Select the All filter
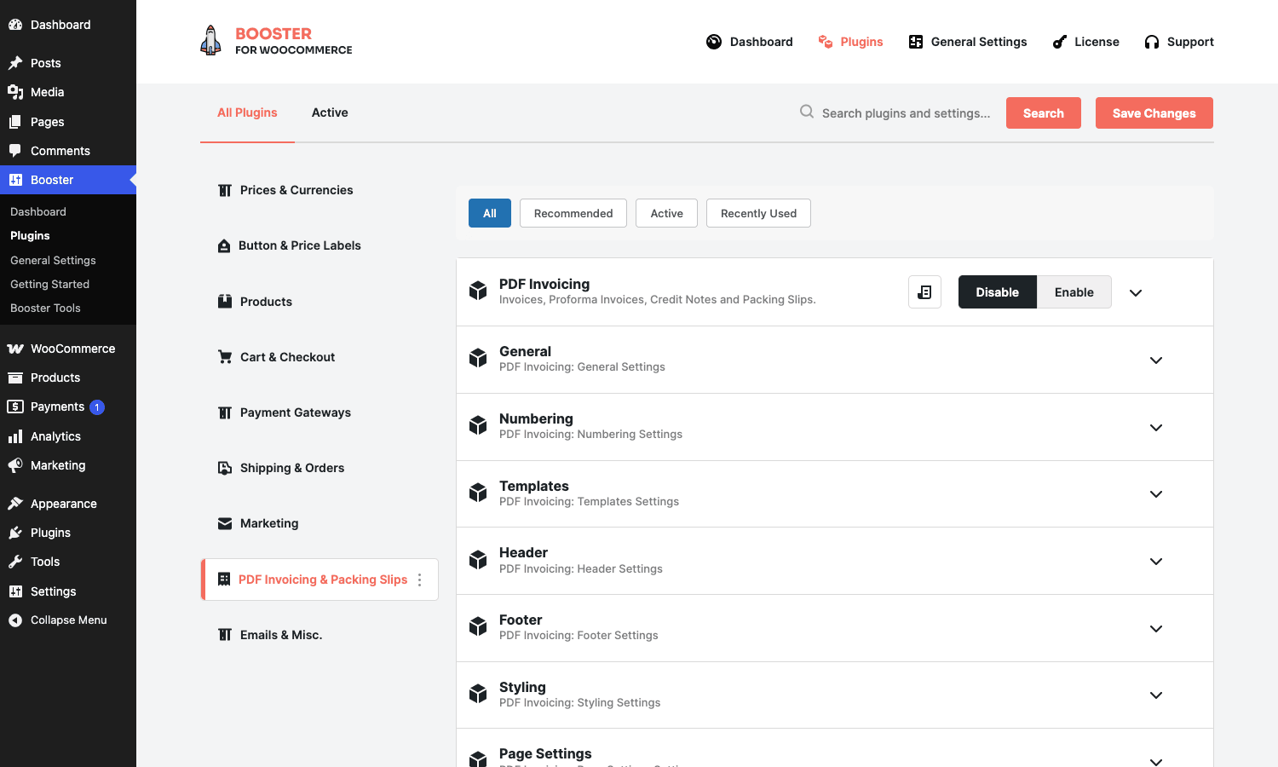This screenshot has width=1278, height=767. click(490, 213)
